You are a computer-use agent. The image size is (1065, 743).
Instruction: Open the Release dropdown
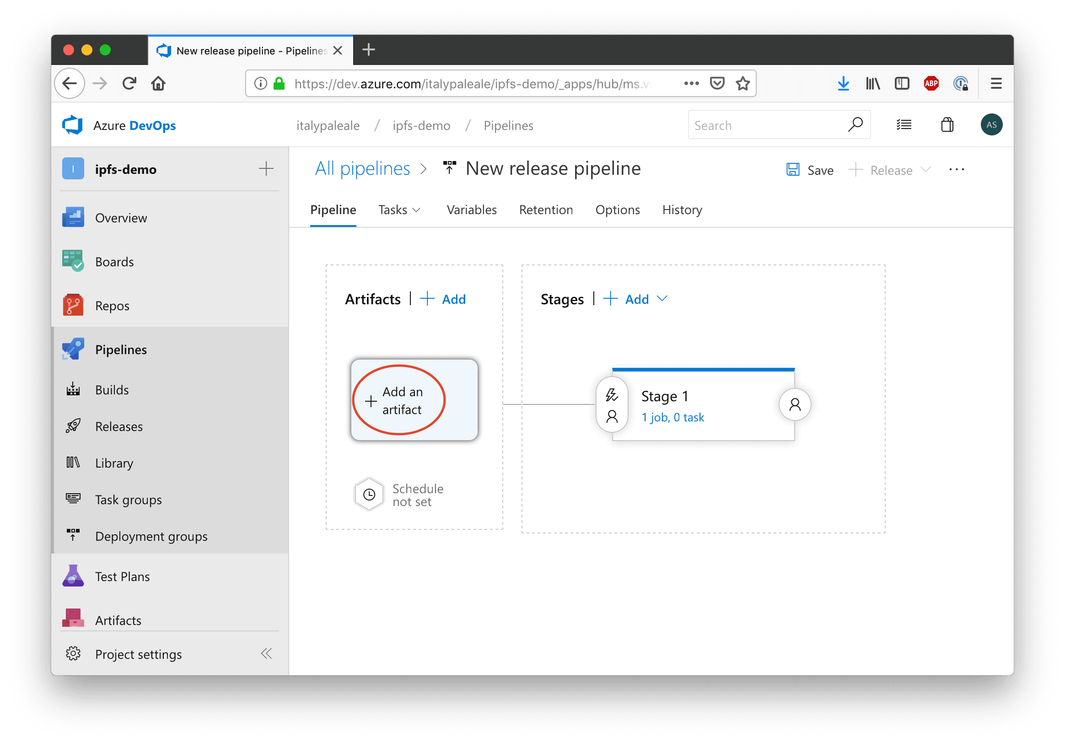[889, 170]
